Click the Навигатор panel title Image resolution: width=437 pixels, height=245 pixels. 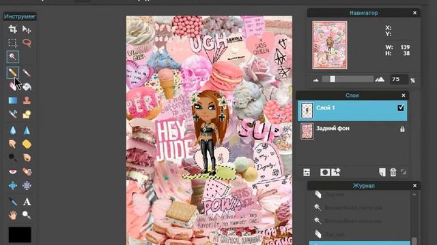click(364, 13)
